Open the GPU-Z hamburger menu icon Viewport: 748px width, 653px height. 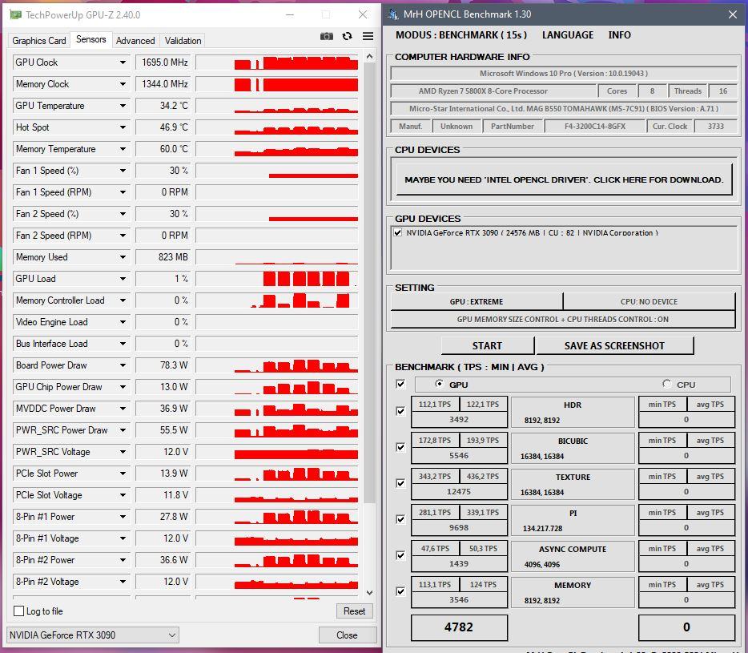[x=368, y=36]
